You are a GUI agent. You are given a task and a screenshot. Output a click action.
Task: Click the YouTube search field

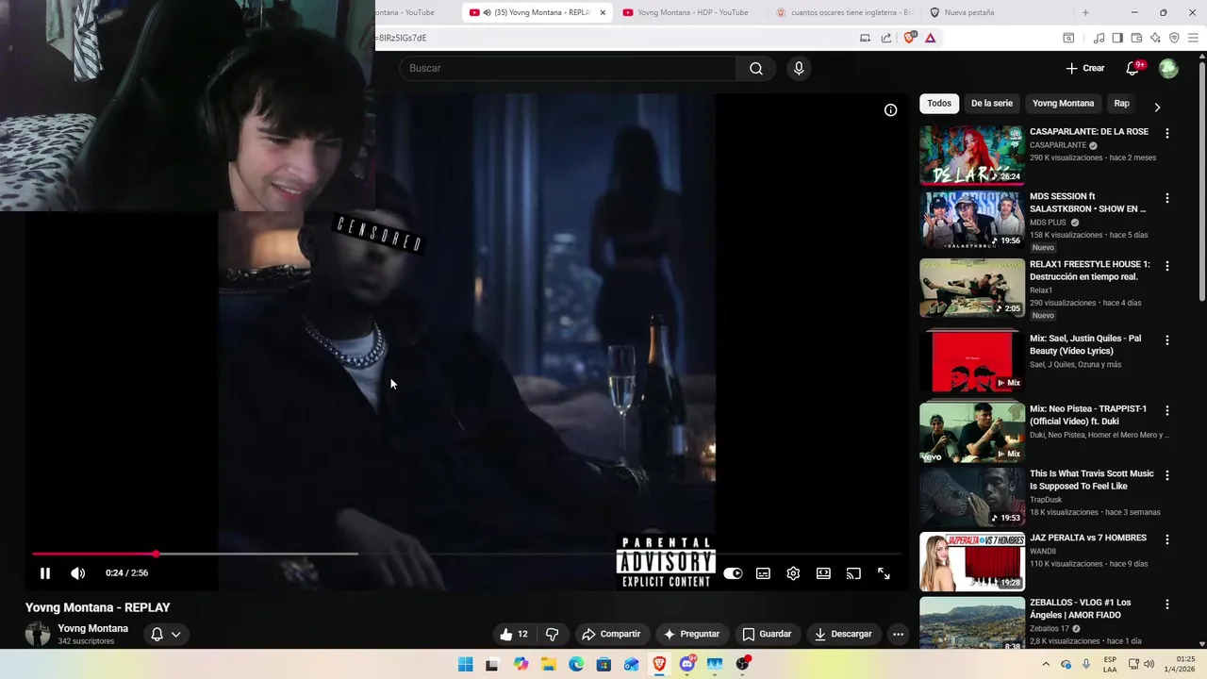click(x=568, y=68)
